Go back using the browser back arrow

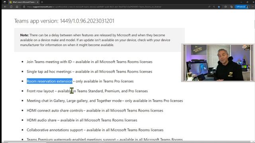pos(5,7)
